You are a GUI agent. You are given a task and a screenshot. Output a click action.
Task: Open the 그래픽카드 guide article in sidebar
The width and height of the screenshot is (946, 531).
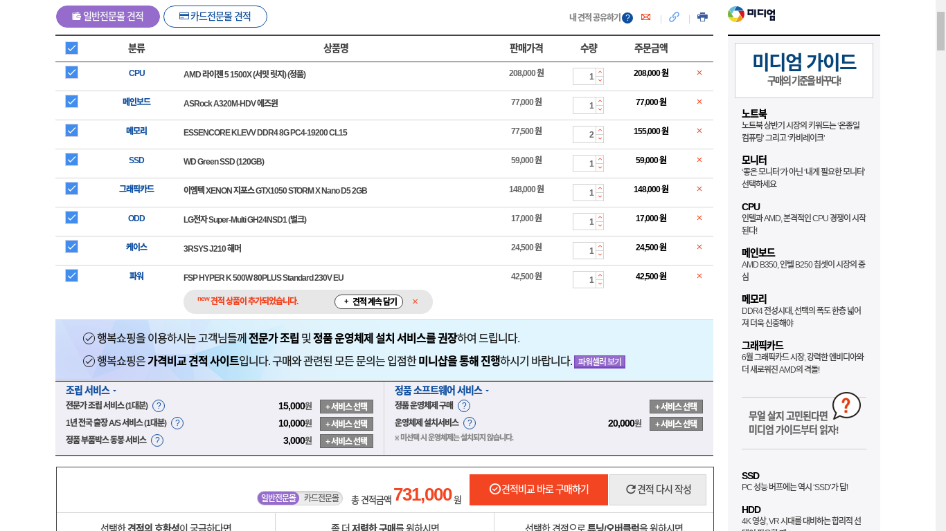(x=804, y=357)
